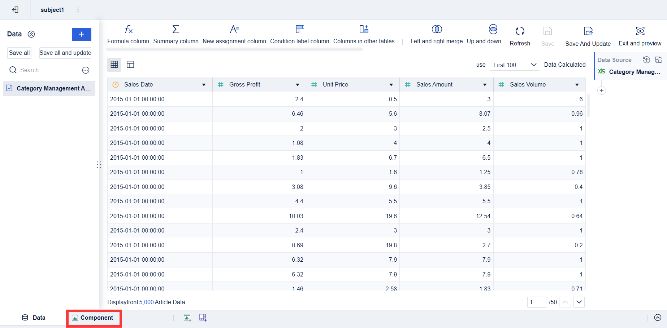Click Exit and preview icon
Screen dimensions: 667x328
[x=640, y=31]
